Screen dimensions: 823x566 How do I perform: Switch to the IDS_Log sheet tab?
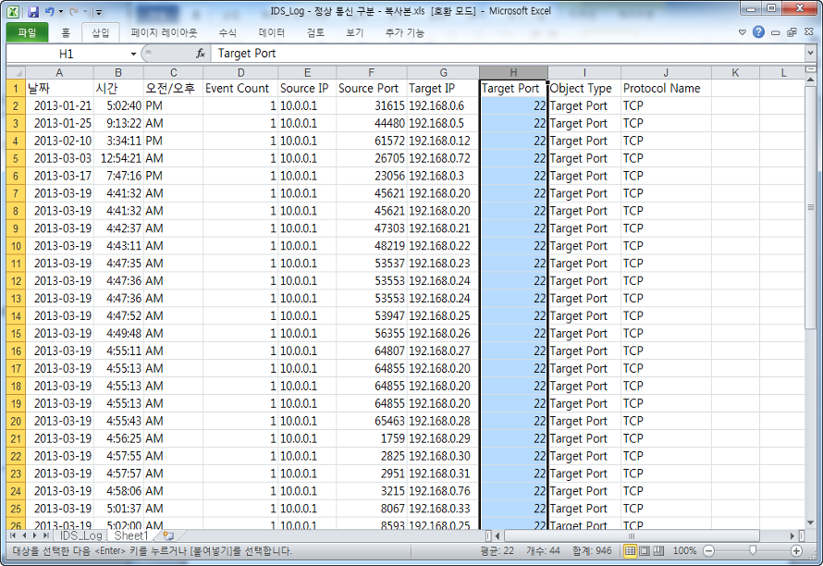tap(80, 535)
